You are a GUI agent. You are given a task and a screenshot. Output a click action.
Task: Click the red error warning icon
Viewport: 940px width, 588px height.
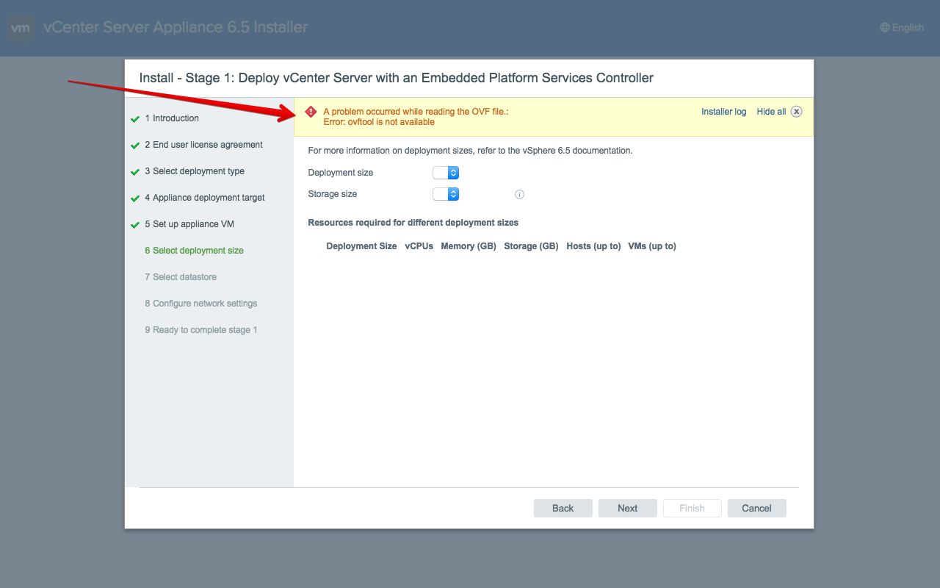[x=311, y=112]
